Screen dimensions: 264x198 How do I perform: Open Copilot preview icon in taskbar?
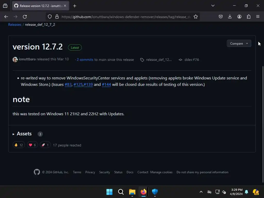point(256,192)
